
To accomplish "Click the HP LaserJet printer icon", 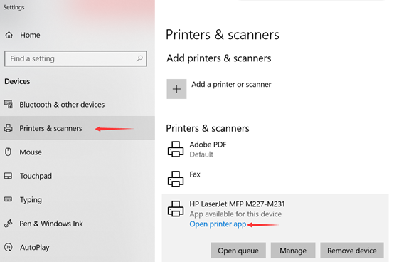I will [176, 209].
